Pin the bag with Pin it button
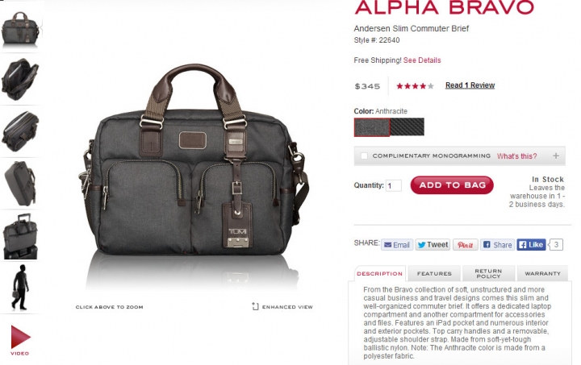This screenshot has width=581, height=365. [x=466, y=245]
